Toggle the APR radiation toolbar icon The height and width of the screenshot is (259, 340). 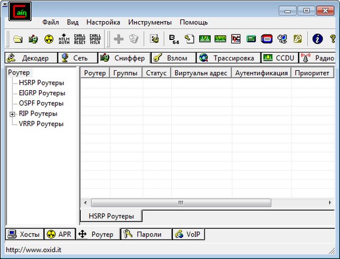(x=49, y=39)
